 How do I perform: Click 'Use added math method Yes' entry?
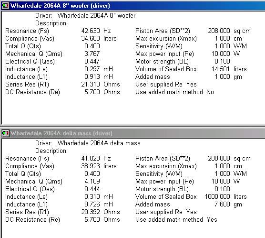[x=176, y=220]
